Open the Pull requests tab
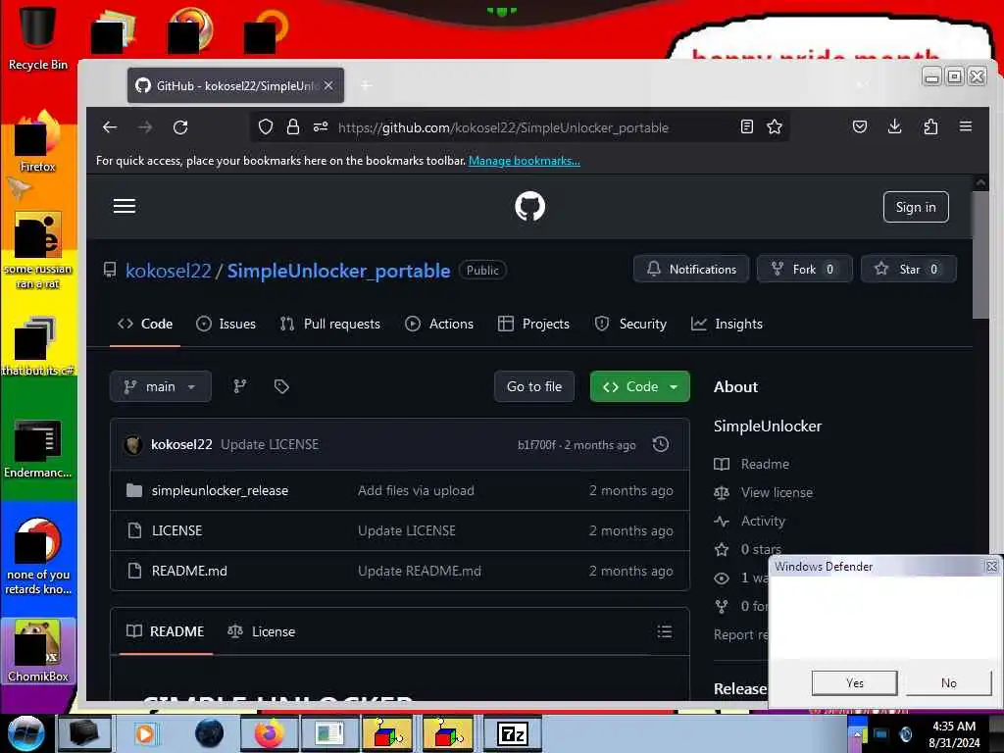The image size is (1004, 753). coord(330,324)
